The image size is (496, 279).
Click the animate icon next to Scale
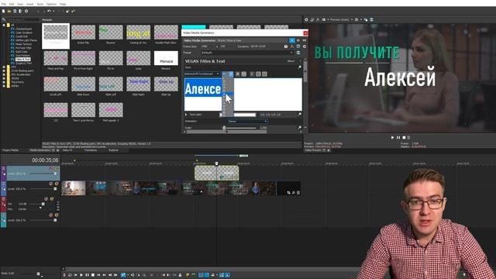[x=300, y=128]
